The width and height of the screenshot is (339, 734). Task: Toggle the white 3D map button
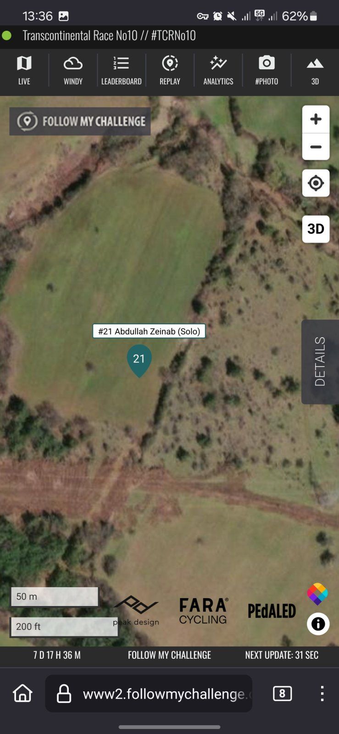(316, 228)
